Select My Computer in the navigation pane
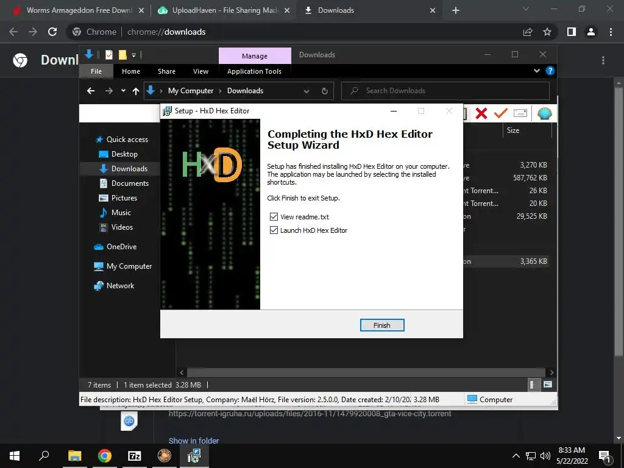624x468 pixels. click(x=129, y=266)
